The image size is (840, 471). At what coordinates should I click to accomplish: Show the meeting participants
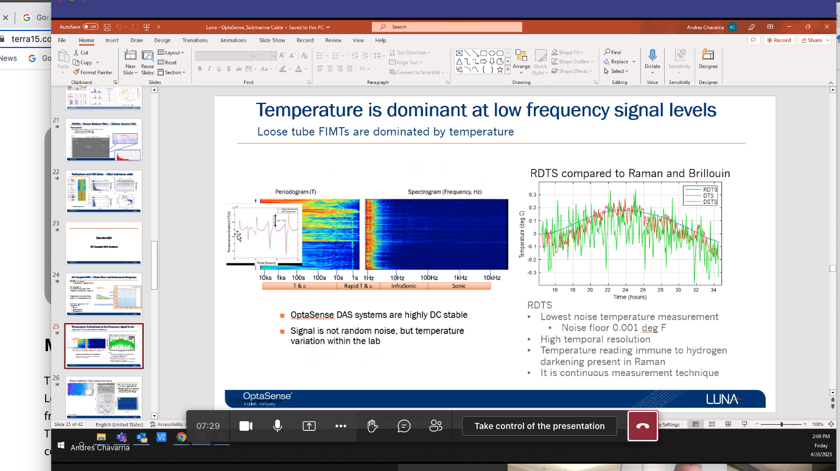pyautogui.click(x=436, y=426)
